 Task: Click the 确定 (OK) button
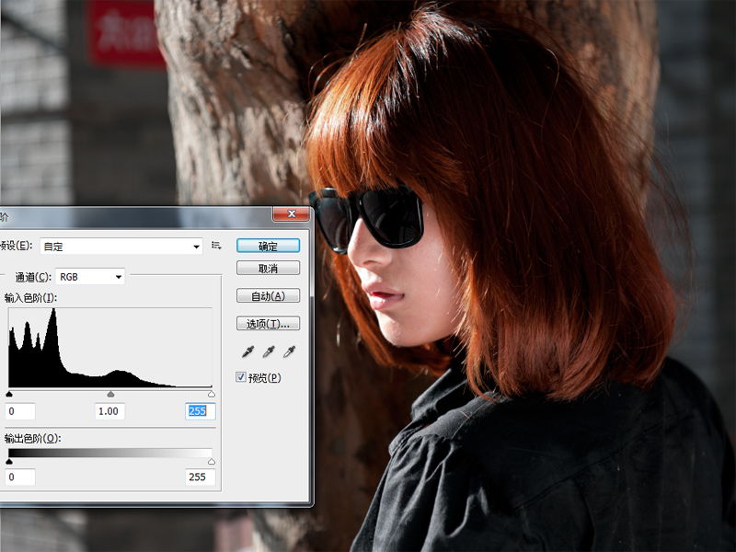click(x=268, y=246)
